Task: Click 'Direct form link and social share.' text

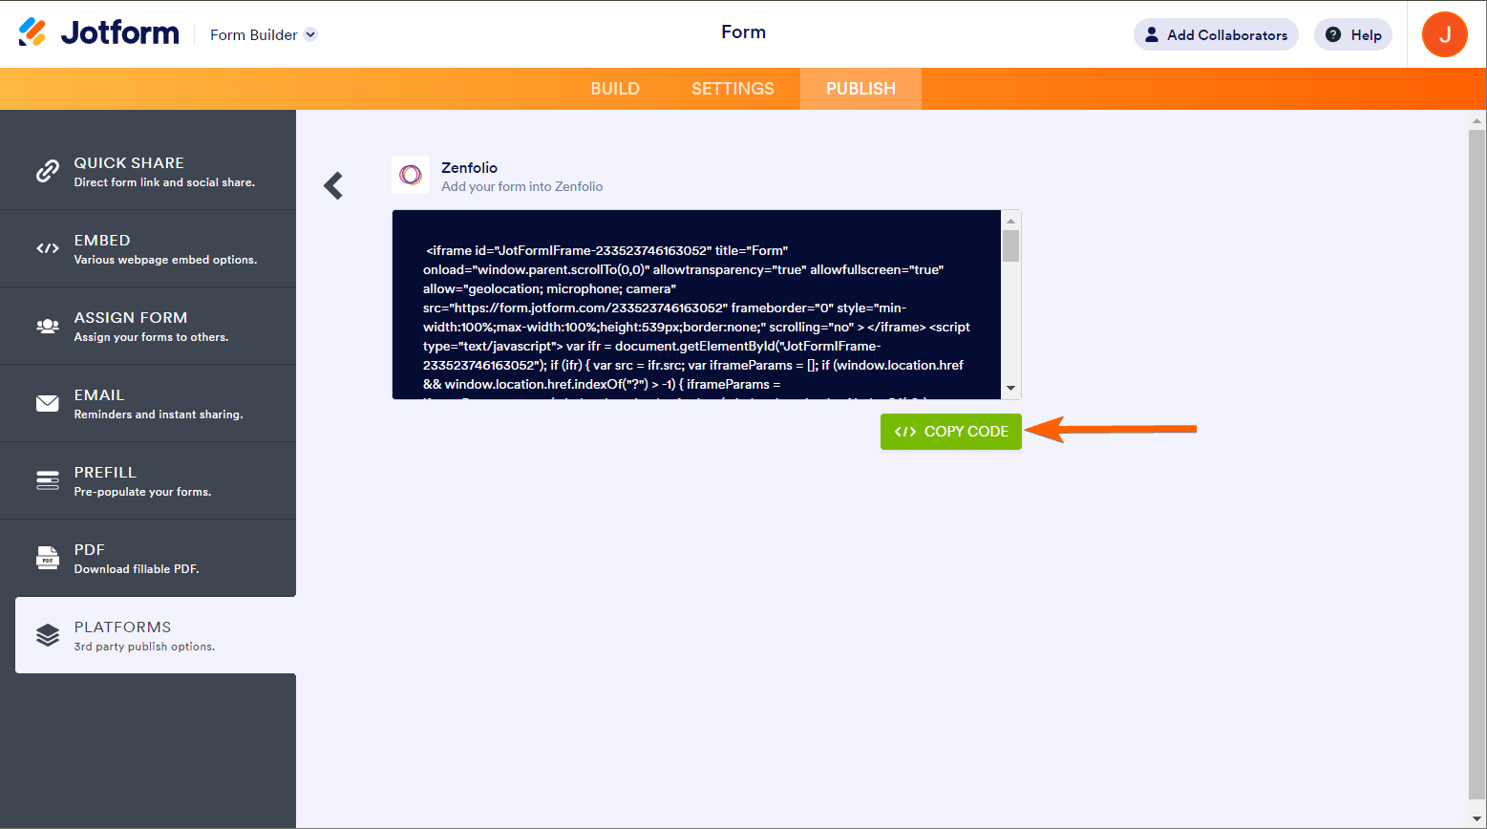Action: click(164, 182)
